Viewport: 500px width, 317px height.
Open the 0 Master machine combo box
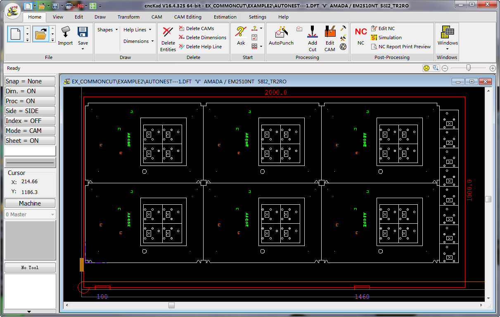point(30,215)
